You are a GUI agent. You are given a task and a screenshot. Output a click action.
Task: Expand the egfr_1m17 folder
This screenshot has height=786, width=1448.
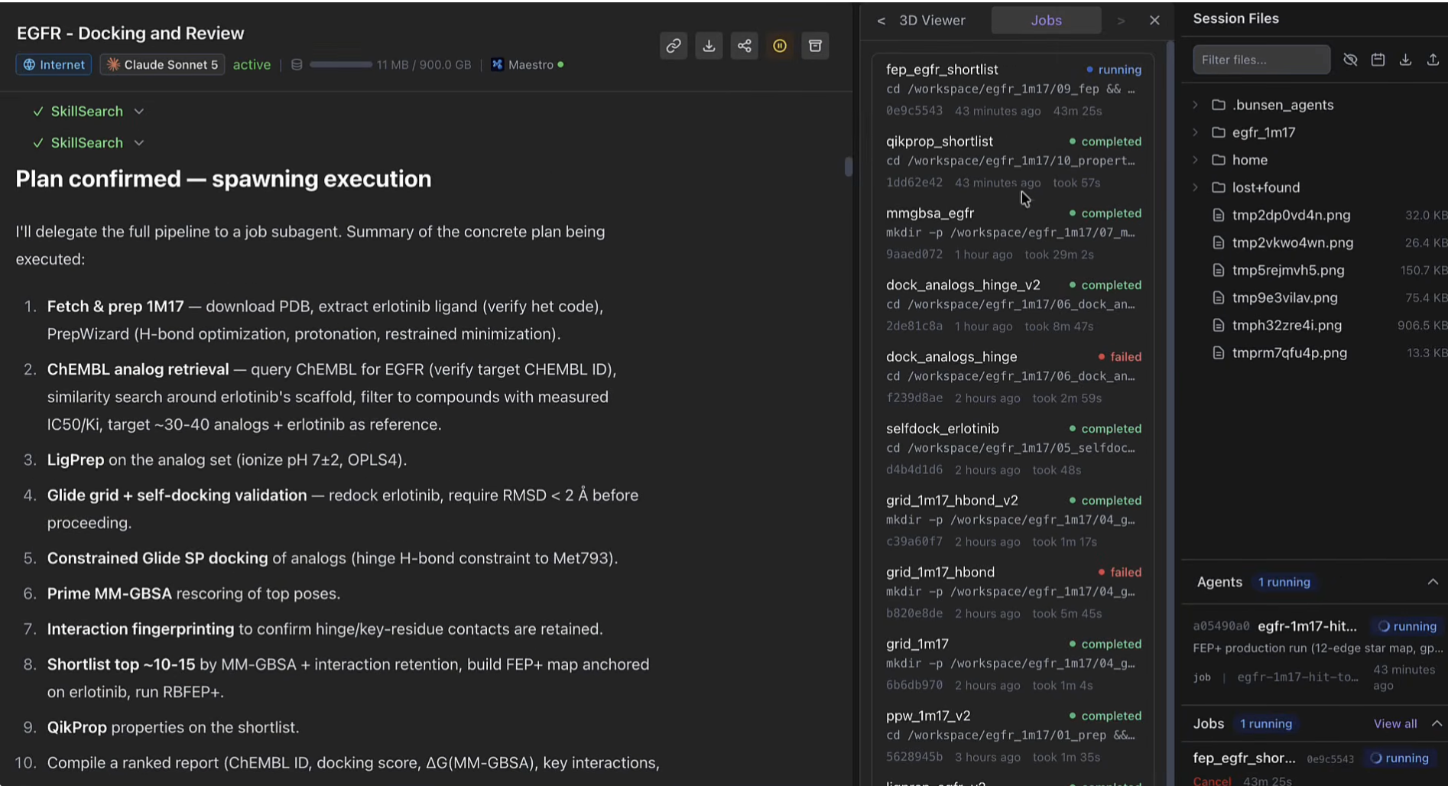(x=1196, y=132)
